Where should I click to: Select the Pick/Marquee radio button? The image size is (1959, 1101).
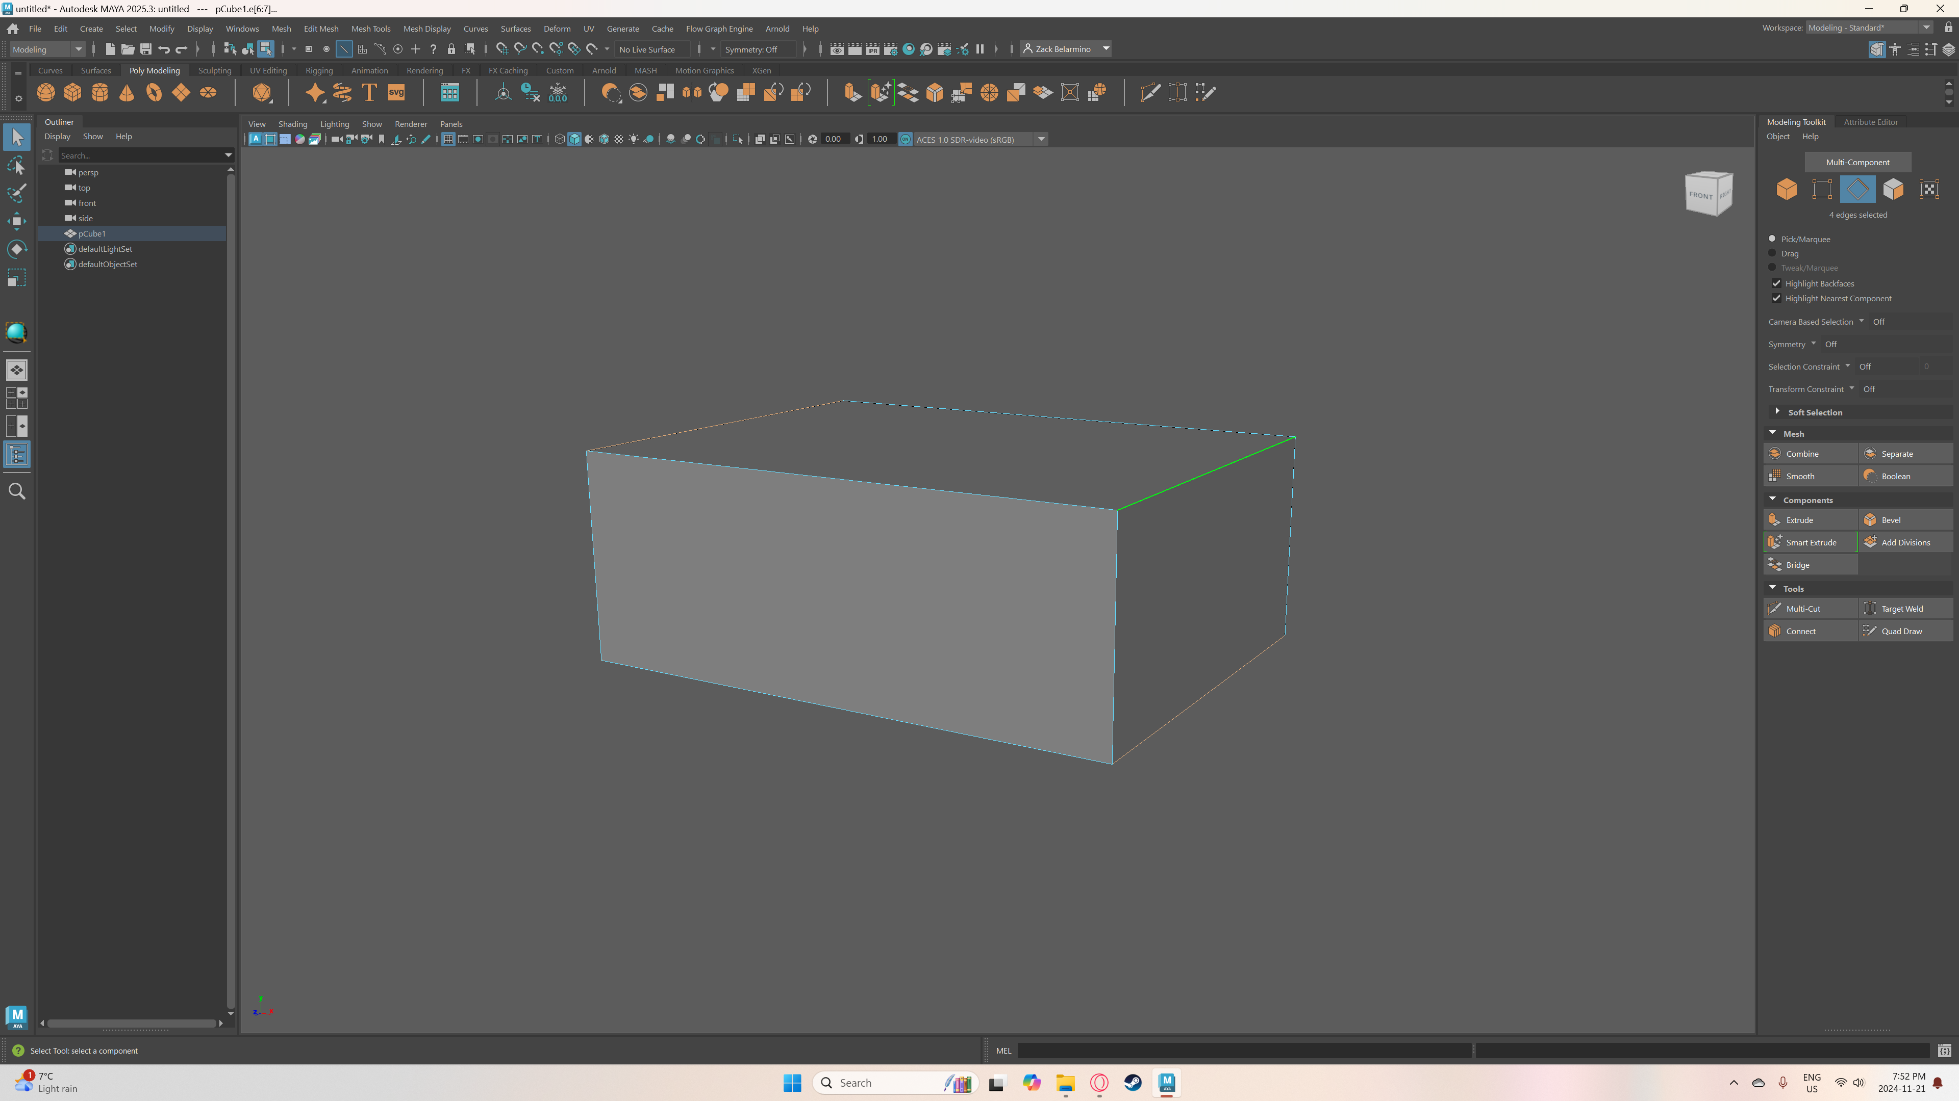(1772, 239)
